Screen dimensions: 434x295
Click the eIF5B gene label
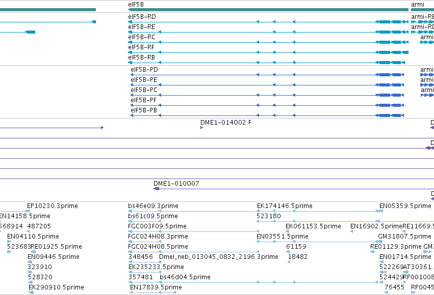pyautogui.click(x=136, y=5)
